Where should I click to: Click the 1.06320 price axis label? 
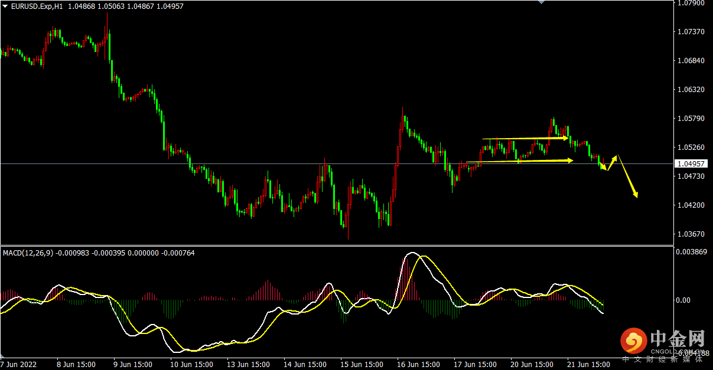692,90
